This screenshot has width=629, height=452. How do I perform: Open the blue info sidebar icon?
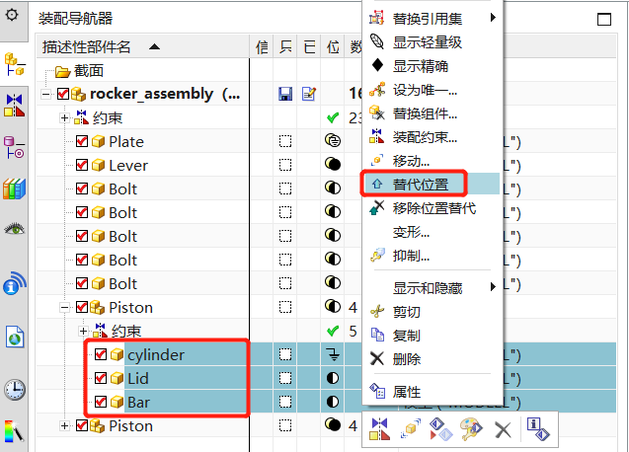point(14,286)
